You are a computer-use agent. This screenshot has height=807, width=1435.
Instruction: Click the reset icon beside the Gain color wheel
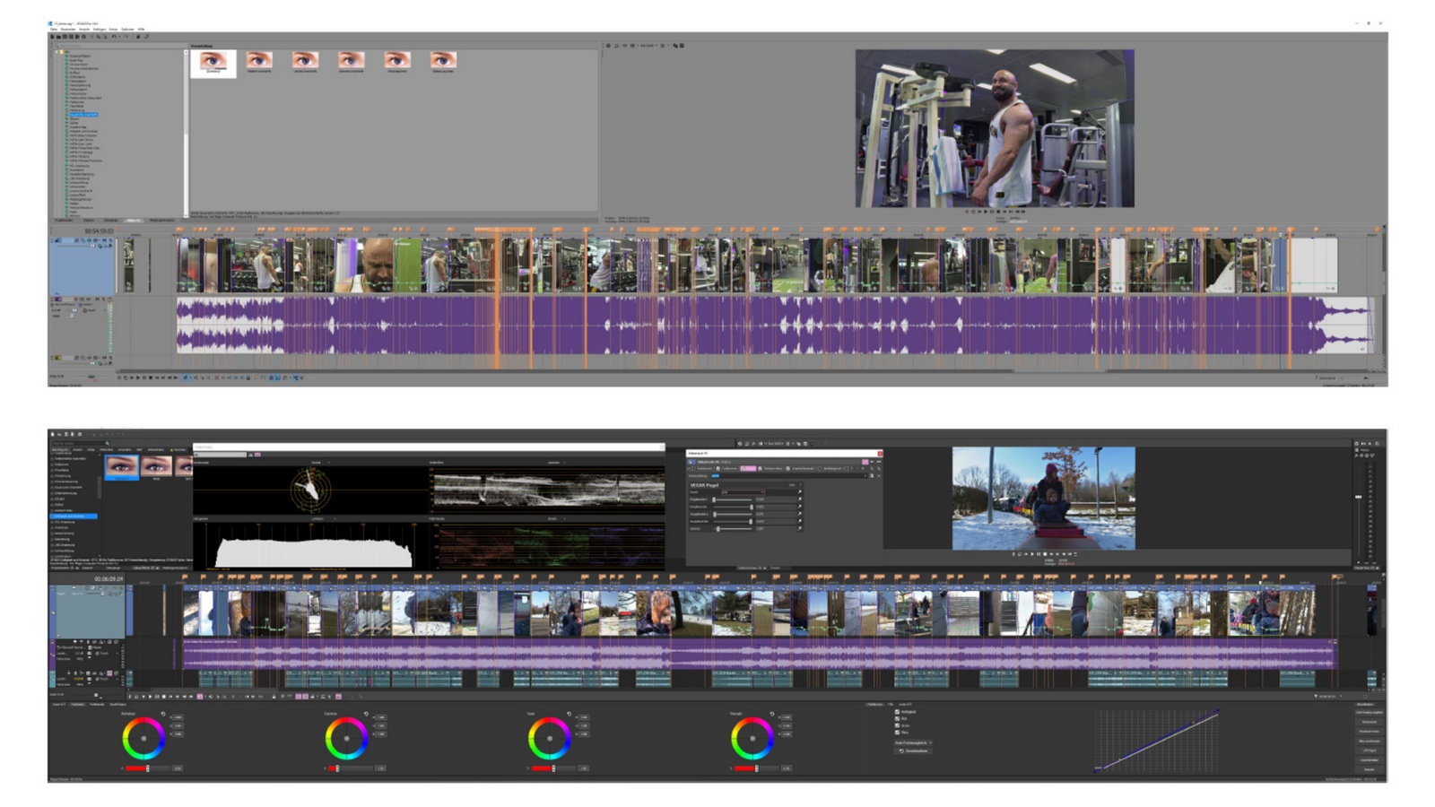569,715
